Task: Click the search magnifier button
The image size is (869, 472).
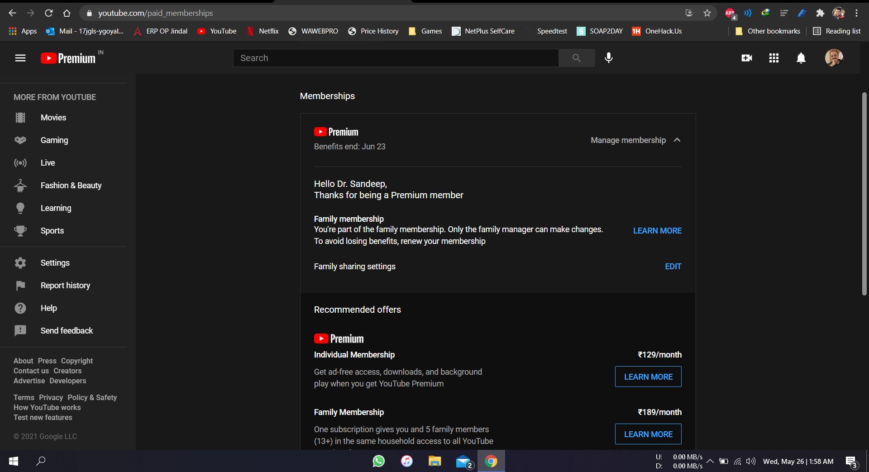Action: point(576,58)
